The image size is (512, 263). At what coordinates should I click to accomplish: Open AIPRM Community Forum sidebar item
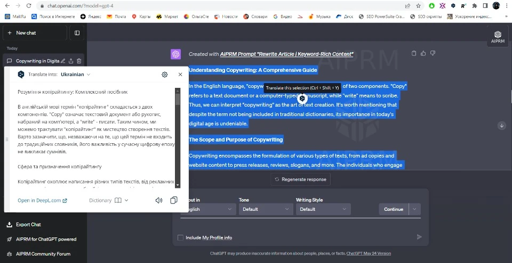tap(43, 254)
